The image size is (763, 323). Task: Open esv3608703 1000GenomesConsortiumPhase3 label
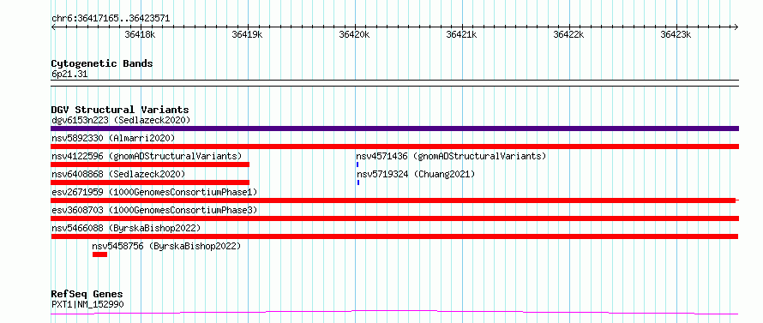point(154,210)
